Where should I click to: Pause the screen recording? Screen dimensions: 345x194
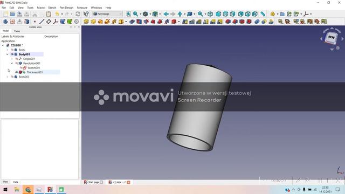click(x=320, y=181)
